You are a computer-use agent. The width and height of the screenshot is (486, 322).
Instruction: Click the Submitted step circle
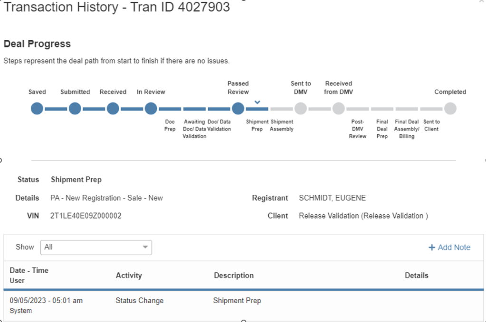tap(75, 109)
